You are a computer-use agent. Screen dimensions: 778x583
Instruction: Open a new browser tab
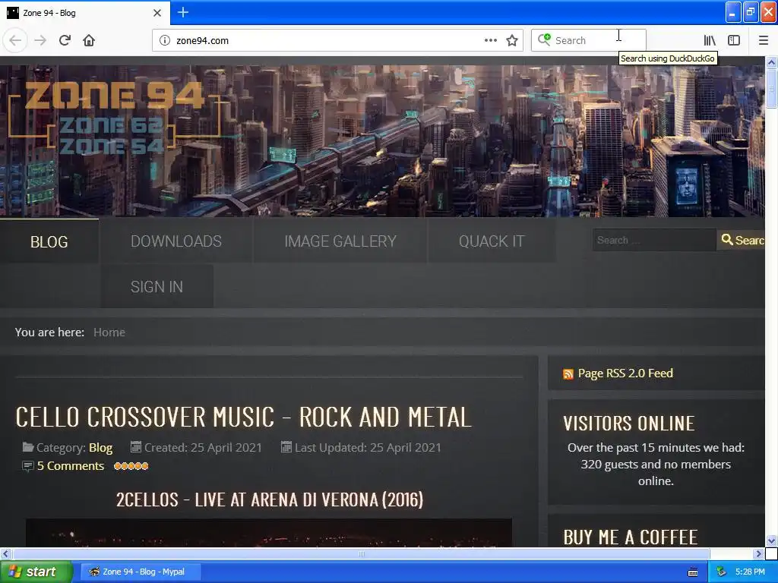click(183, 12)
